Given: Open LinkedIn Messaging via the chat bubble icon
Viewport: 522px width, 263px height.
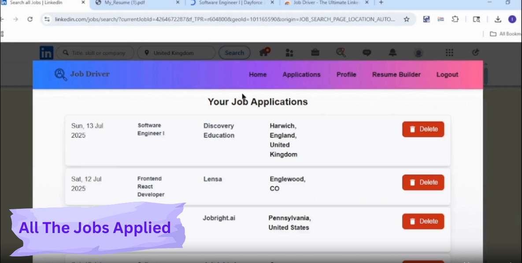Looking at the screenshot, I should [367, 52].
